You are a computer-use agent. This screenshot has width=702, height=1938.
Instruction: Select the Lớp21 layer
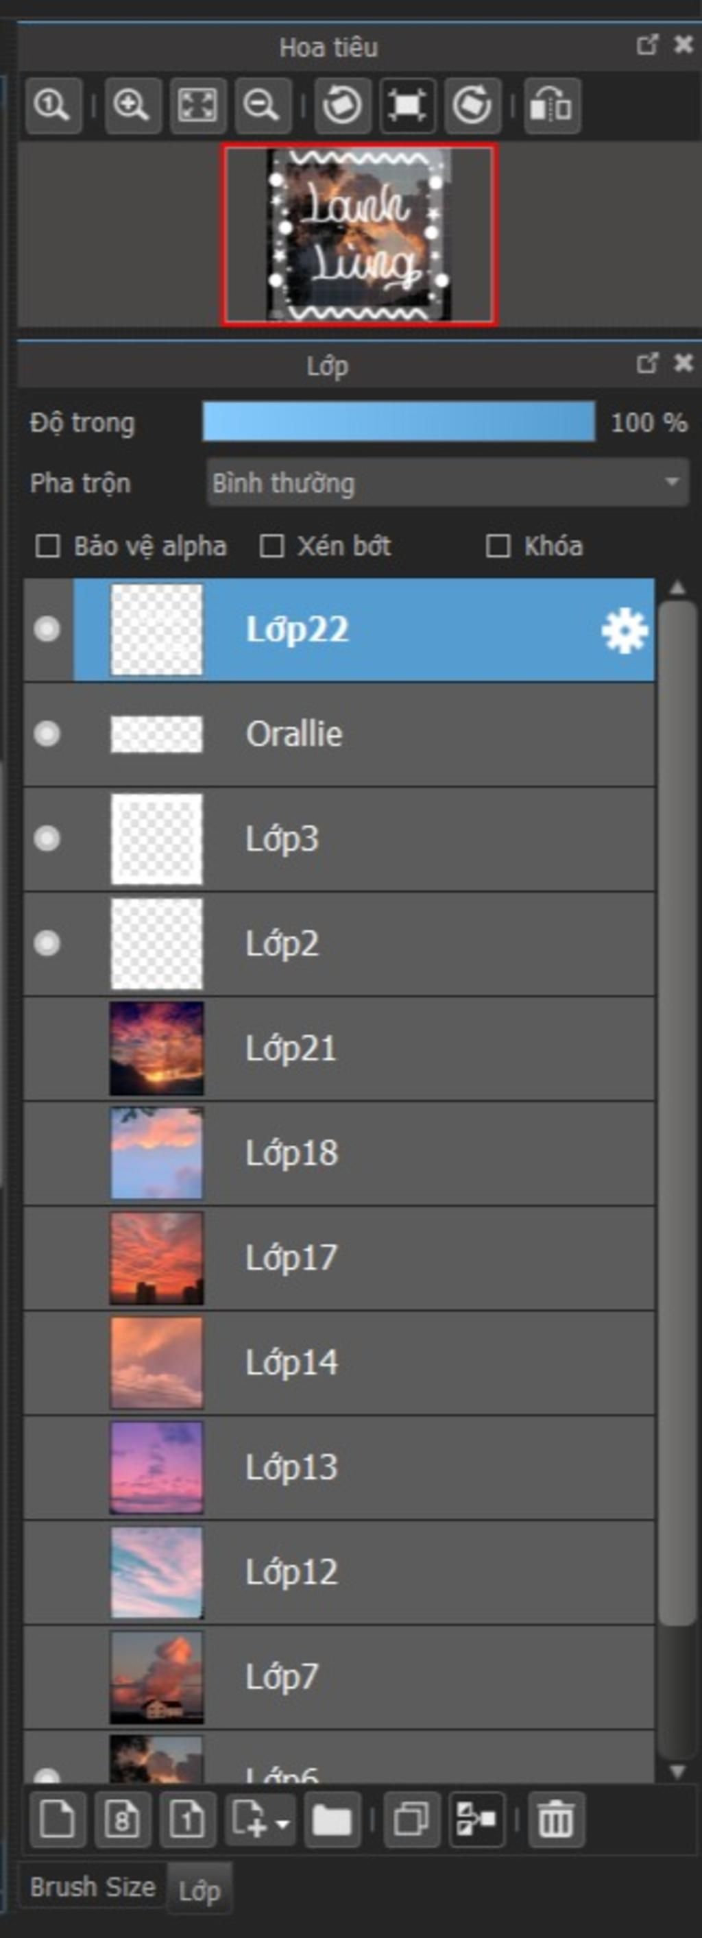pyautogui.click(x=339, y=1048)
